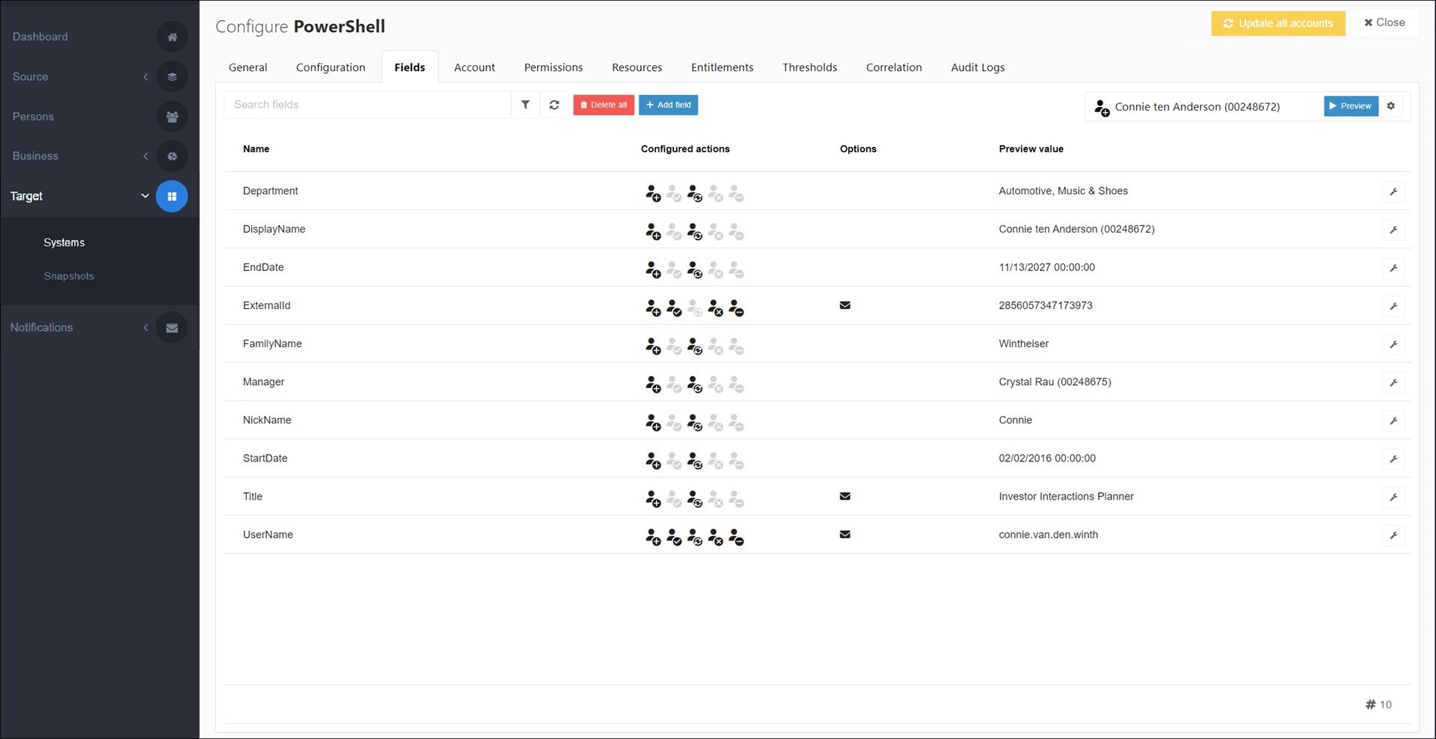Click the Configured actions column header
Image resolution: width=1436 pixels, height=739 pixels.
click(x=685, y=149)
